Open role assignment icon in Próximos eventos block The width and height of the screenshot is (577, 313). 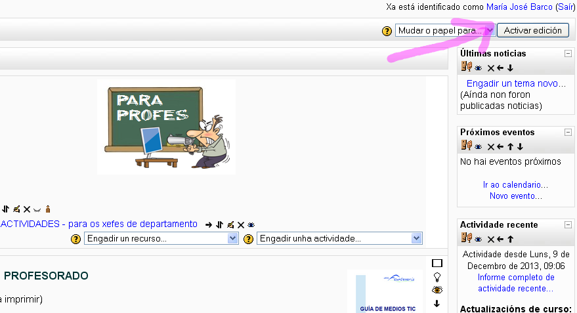coord(467,146)
